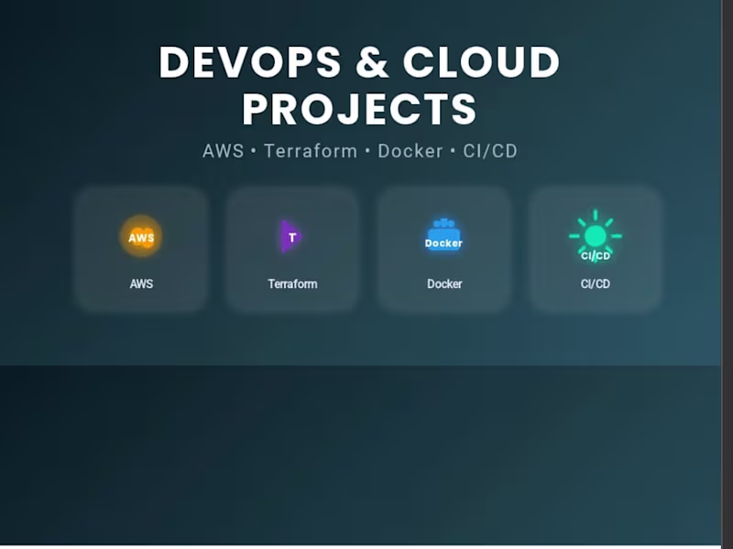The width and height of the screenshot is (733, 549).
Task: Click the Docker caption under its icon
Action: pyautogui.click(x=443, y=284)
